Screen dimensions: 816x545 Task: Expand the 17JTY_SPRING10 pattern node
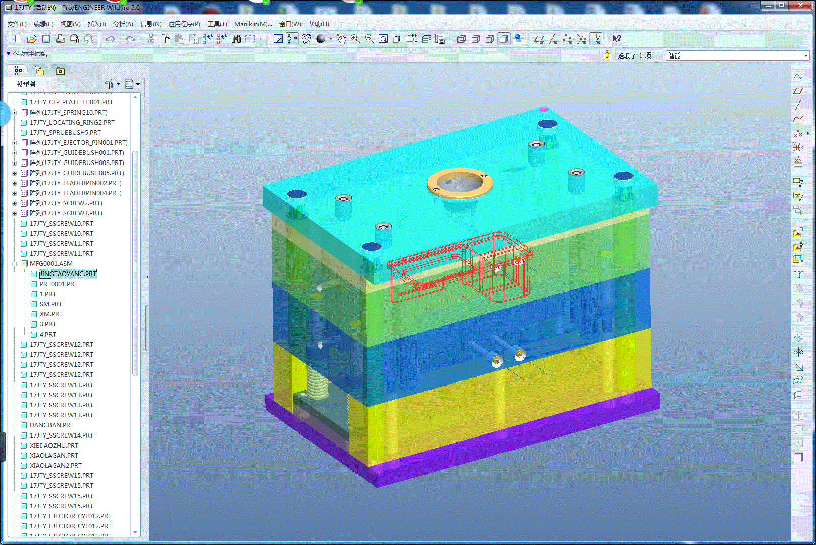coord(15,113)
